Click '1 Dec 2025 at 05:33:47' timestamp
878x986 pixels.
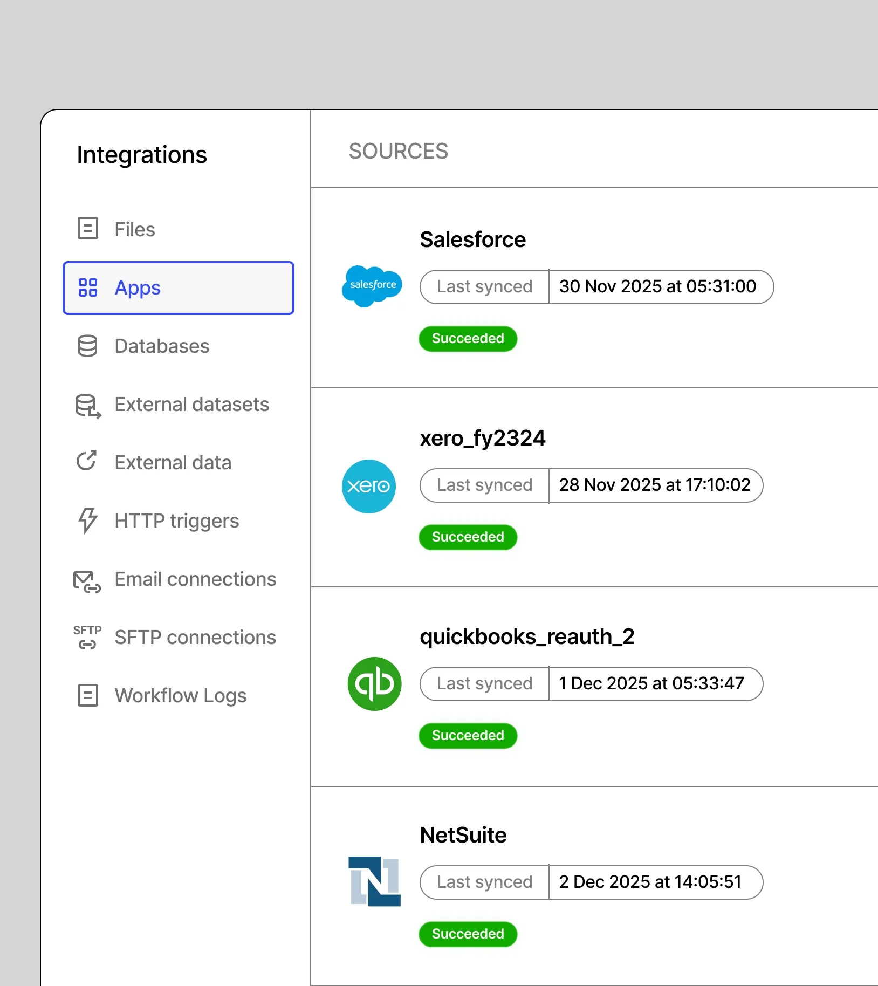point(651,683)
